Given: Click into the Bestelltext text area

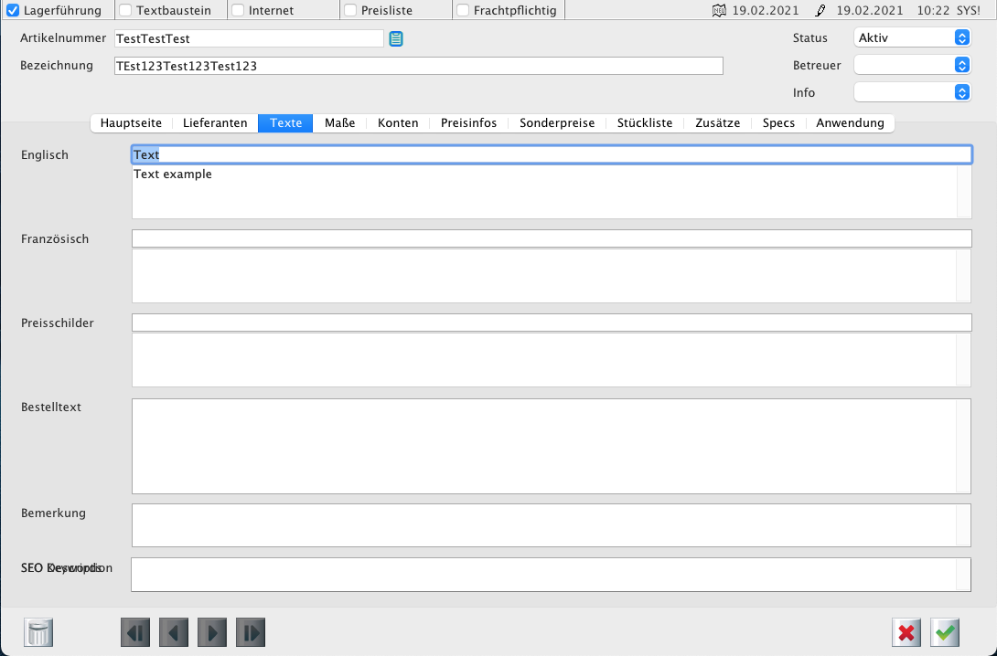Looking at the screenshot, I should 544,446.
